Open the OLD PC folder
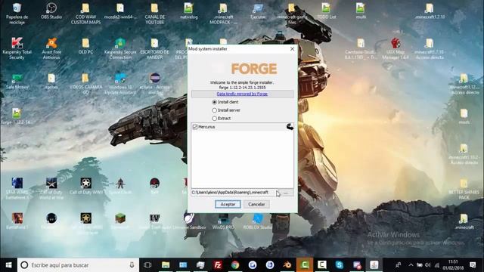Screen dimensions: 484x272 (x=85, y=46)
